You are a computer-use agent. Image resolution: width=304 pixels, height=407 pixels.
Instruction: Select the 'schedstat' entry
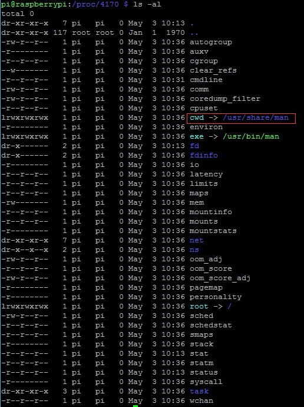point(211,325)
